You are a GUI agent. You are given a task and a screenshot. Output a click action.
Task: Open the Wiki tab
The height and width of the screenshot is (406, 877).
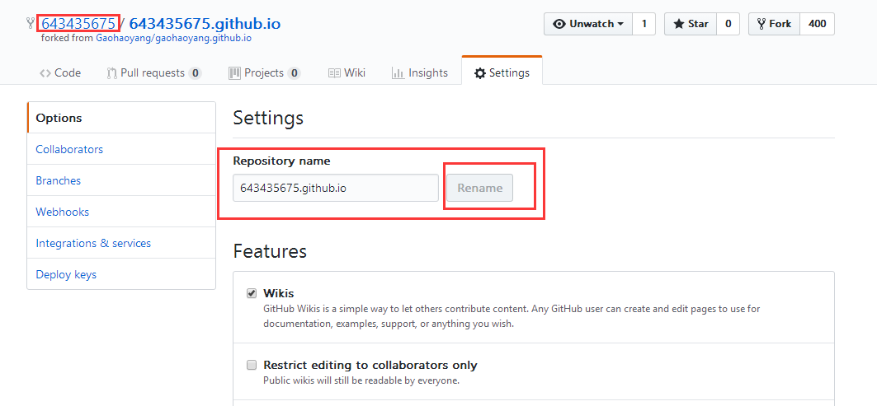pos(347,72)
